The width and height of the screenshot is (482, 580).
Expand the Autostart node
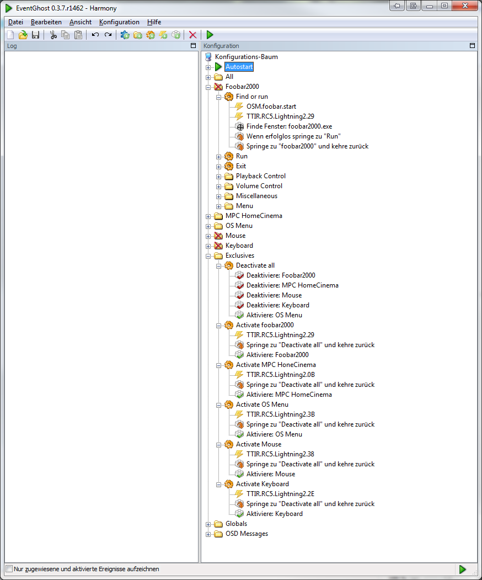(208, 68)
